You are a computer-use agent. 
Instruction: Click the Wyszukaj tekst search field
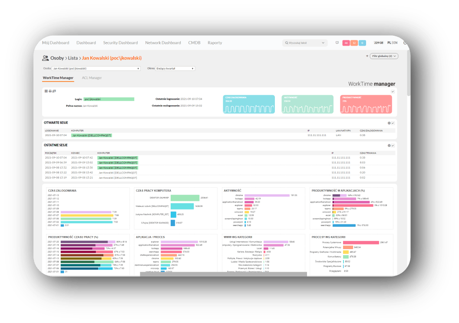[x=304, y=43]
